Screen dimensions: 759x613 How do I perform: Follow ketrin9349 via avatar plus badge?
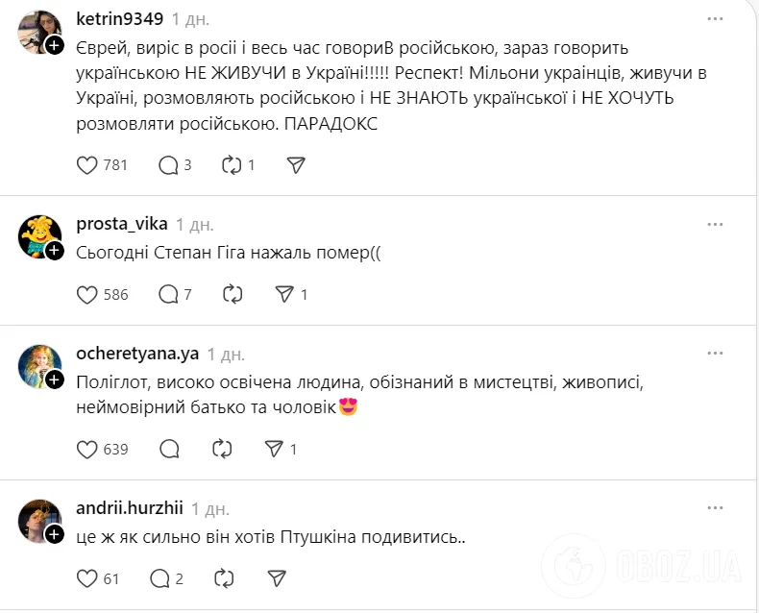[56, 43]
